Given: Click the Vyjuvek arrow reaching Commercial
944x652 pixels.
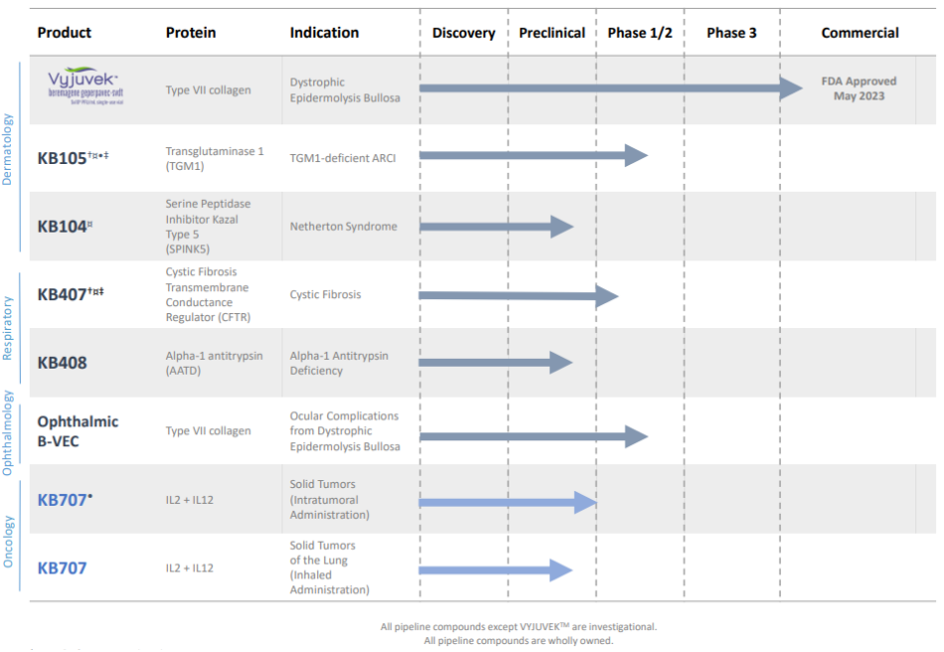Looking at the screenshot, I should [x=609, y=88].
